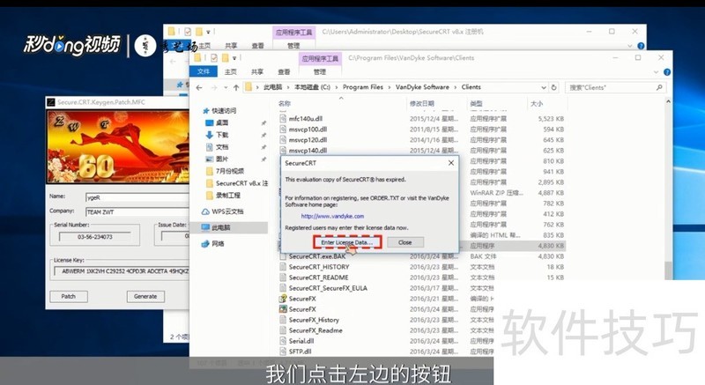Select SecureFX_Readme file
Viewport: 705px width, 385px height.
[315, 330]
